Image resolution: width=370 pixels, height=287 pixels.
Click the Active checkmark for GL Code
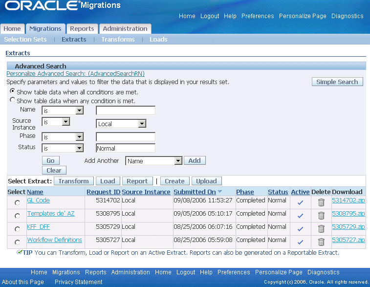(x=300, y=202)
